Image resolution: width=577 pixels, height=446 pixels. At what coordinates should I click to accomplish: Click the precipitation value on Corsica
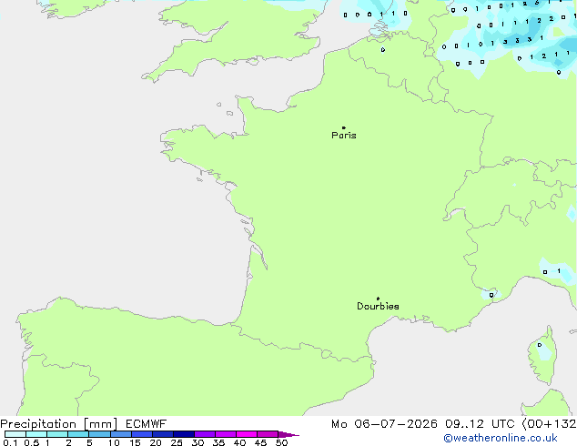click(540, 345)
